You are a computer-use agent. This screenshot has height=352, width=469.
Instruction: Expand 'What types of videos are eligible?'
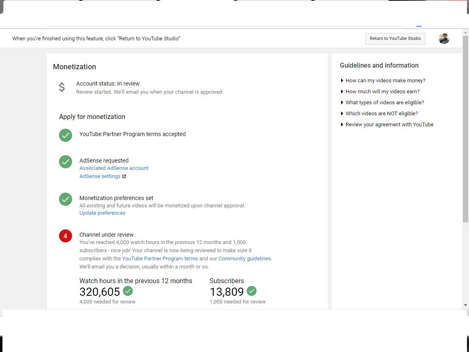click(382, 103)
